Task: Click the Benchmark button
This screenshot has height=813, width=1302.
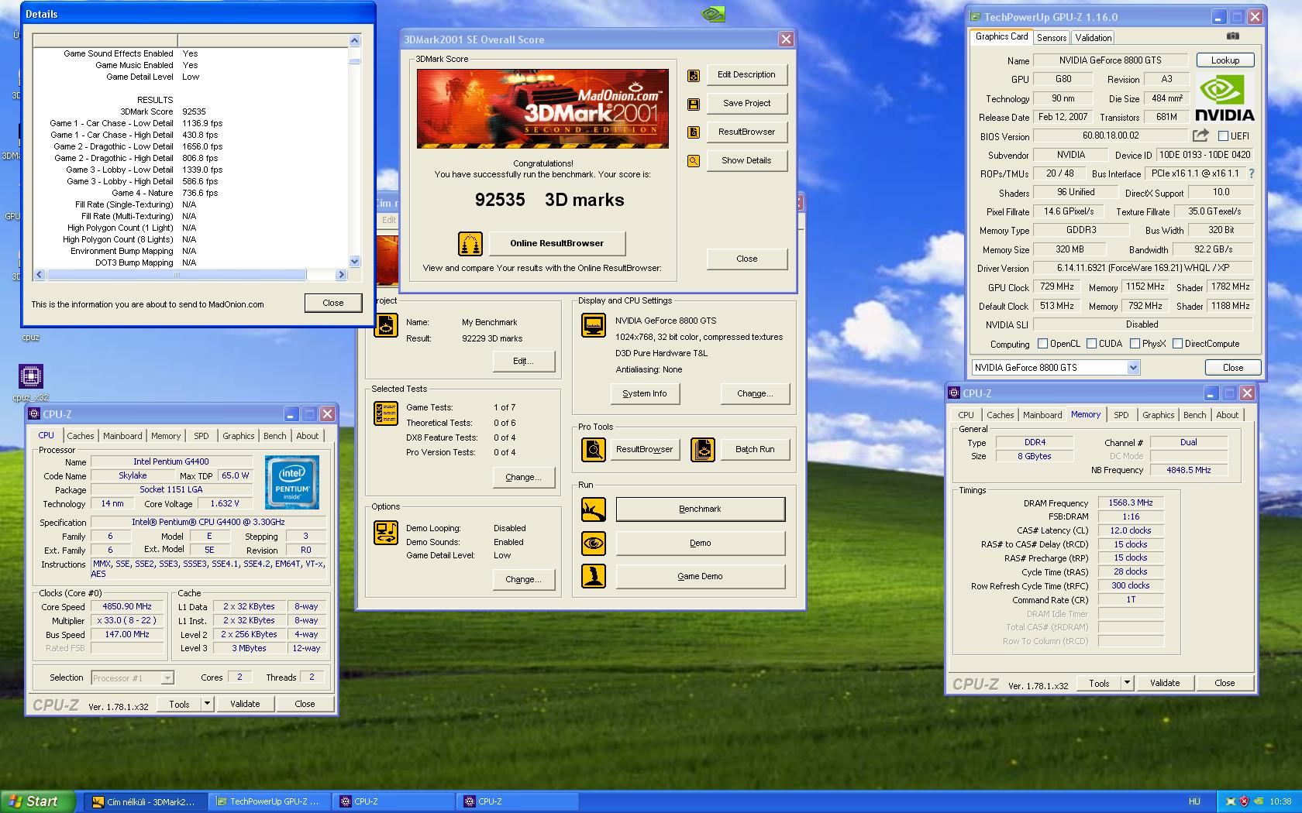Action: tap(700, 509)
